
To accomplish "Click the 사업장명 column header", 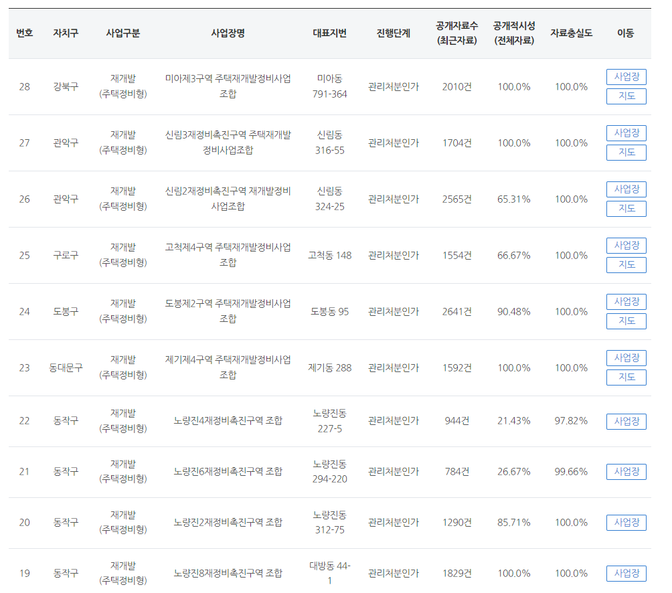I will click(x=228, y=33).
